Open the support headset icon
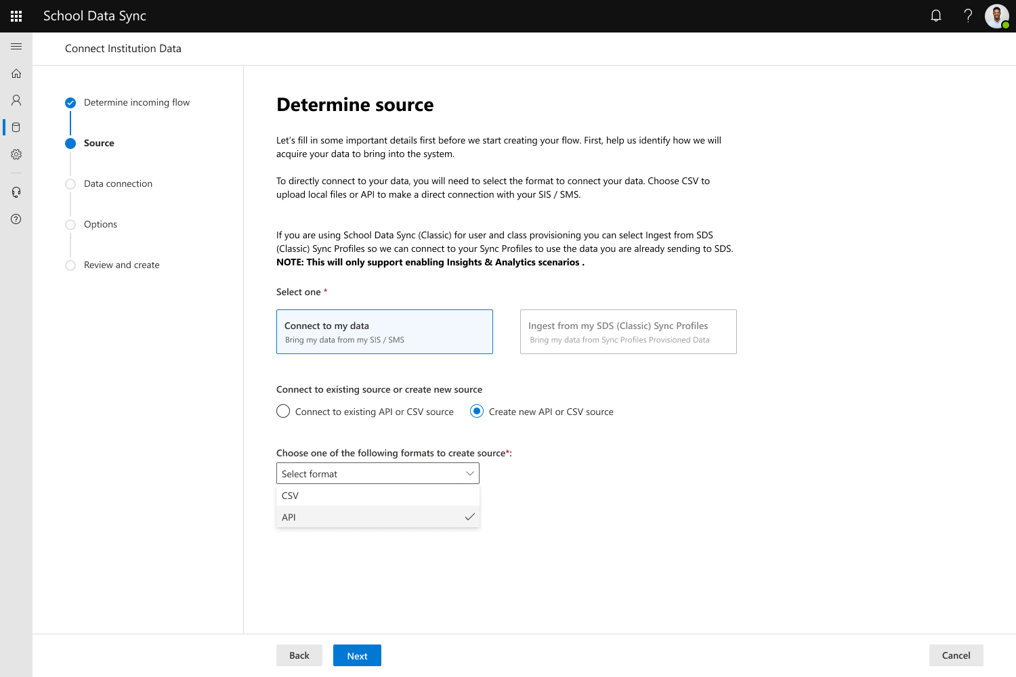The width and height of the screenshot is (1016, 677). 16,192
